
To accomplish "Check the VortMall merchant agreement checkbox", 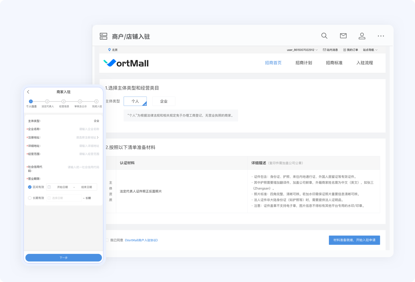I will [x=107, y=240].
